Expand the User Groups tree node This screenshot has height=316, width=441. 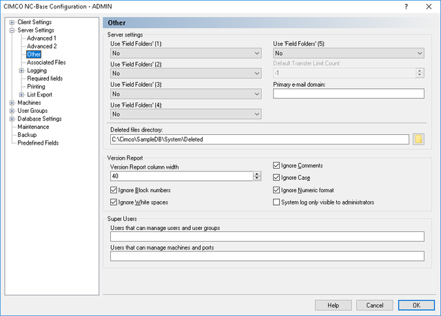(12, 111)
